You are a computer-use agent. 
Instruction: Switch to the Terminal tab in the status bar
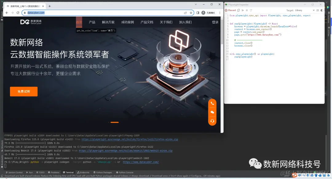(68, 172)
